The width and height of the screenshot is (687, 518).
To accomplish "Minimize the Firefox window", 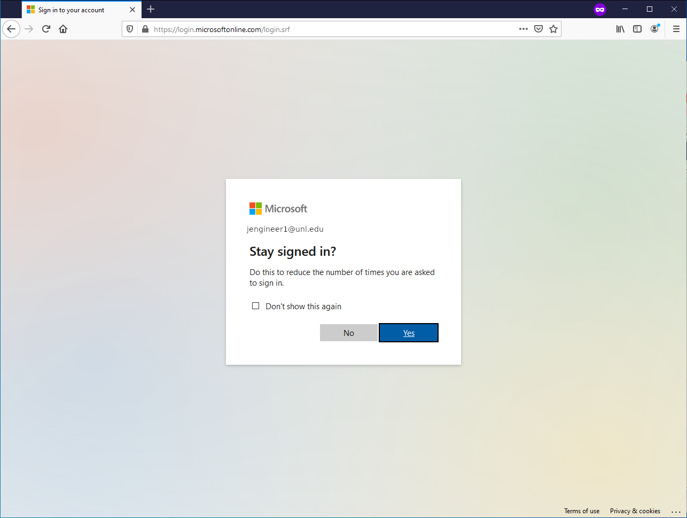I will coord(625,9).
